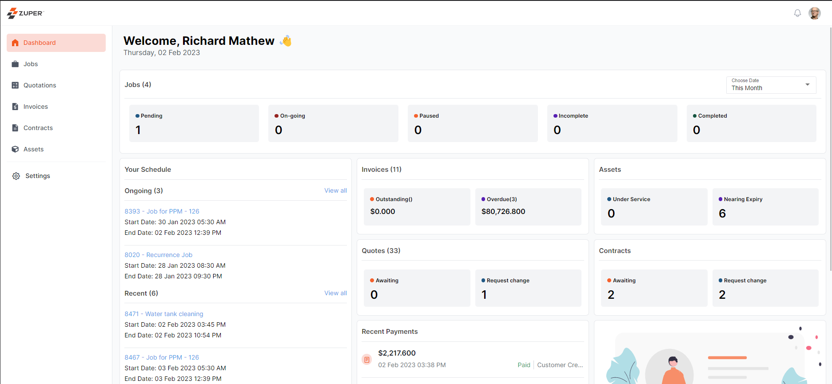Viewport: 832px width, 384px height.
Task: Click the Assets box icon
Action: [x=16, y=149]
